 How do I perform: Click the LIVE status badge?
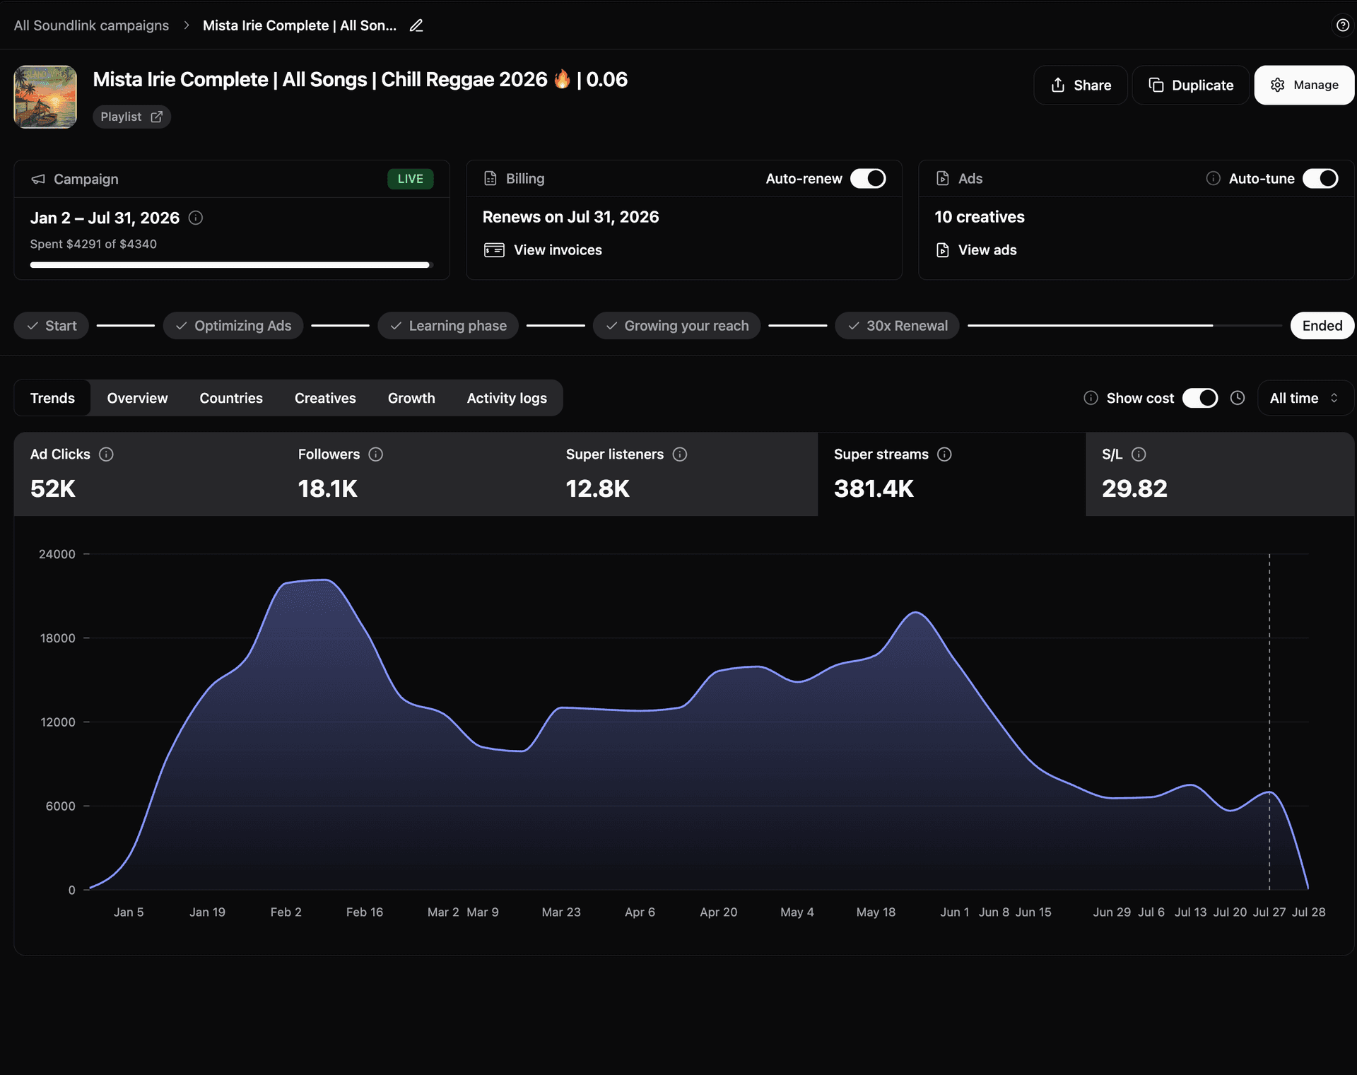click(410, 179)
